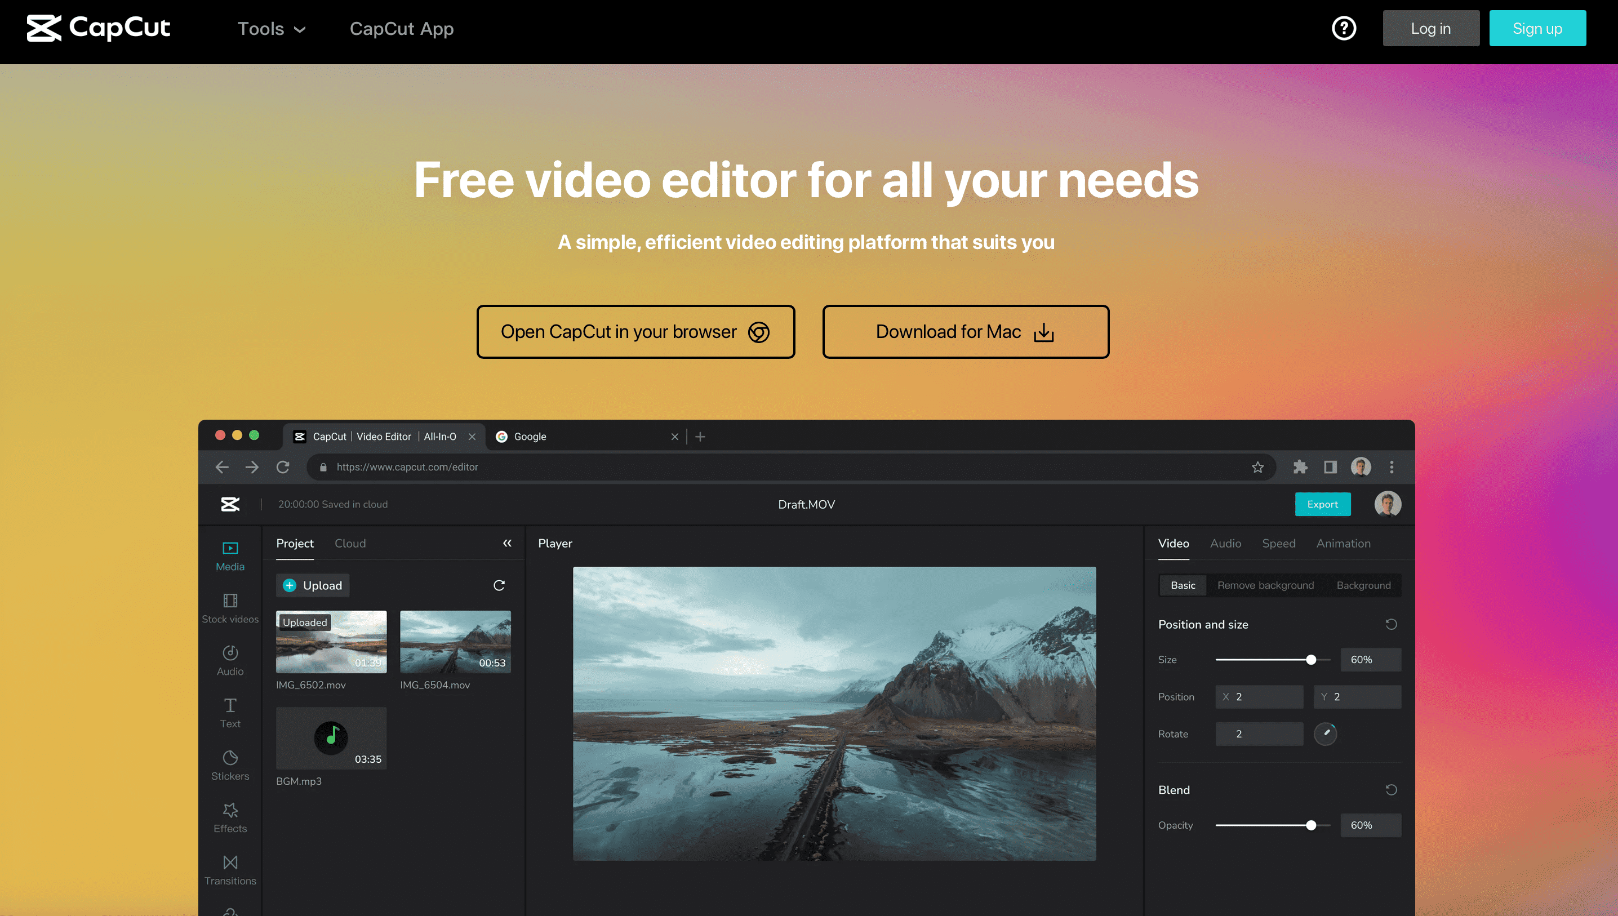Select the IMG_6502.mov thumbnail
This screenshot has height=916, width=1618.
(331, 641)
